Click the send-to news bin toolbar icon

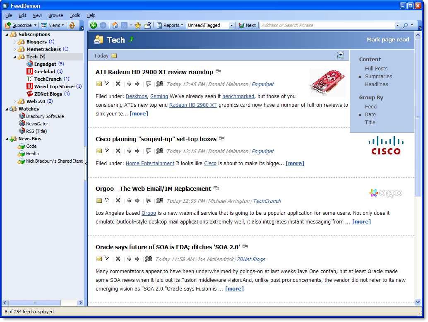coord(148,25)
